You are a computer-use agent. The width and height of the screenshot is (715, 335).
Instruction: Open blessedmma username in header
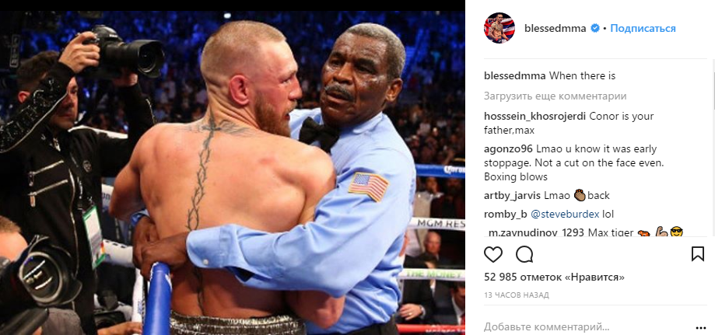555,28
